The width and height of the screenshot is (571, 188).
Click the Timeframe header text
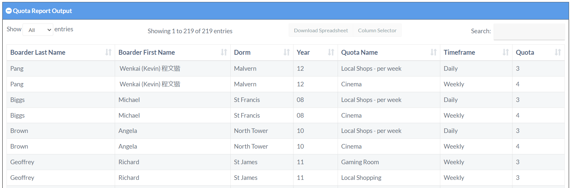click(x=460, y=52)
